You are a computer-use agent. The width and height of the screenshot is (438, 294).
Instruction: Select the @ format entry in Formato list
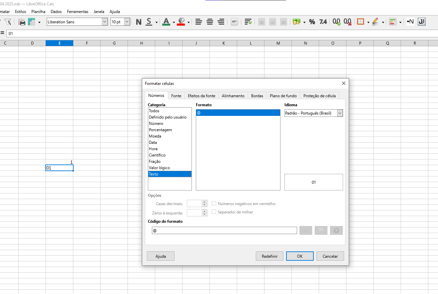(x=238, y=113)
